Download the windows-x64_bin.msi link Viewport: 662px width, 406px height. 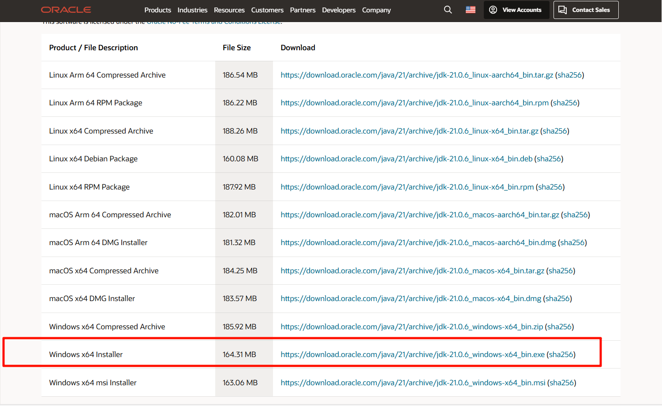[413, 383]
